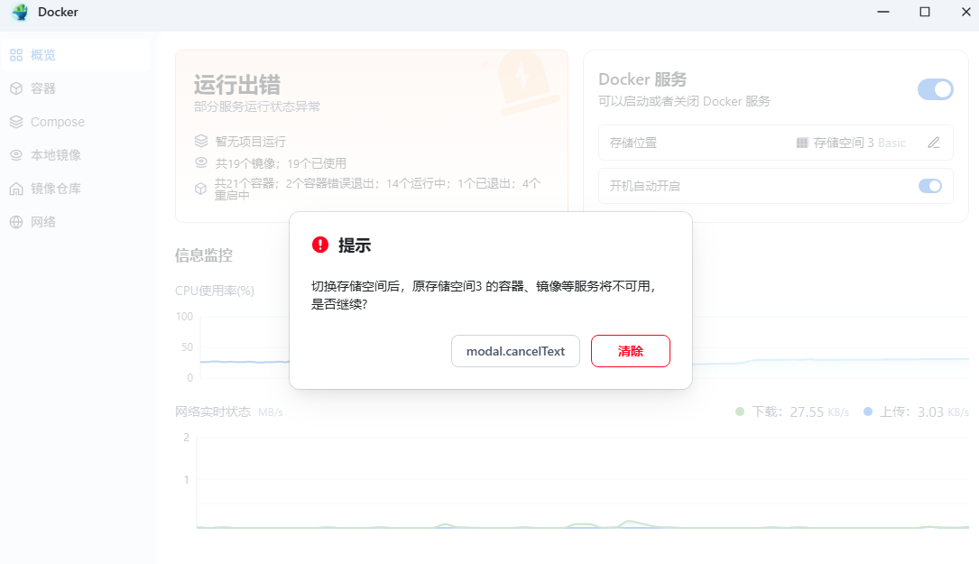Click the red 清除 button
The height and width of the screenshot is (564, 979).
[x=631, y=351]
